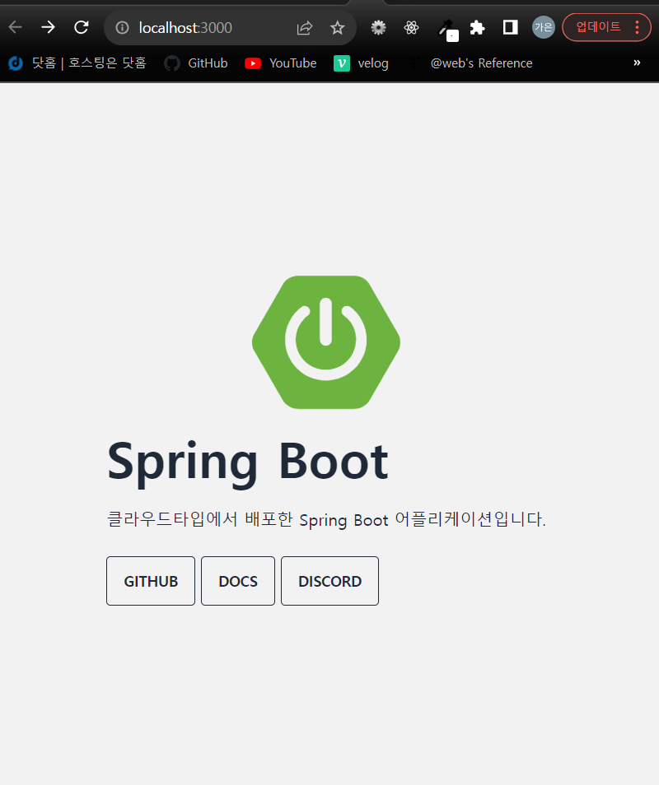Open the 닷홈 호스팅 bookmark
This screenshot has height=785, width=659.
pos(77,63)
